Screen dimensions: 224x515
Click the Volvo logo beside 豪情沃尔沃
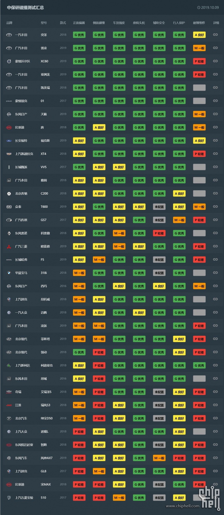tap(9, 61)
